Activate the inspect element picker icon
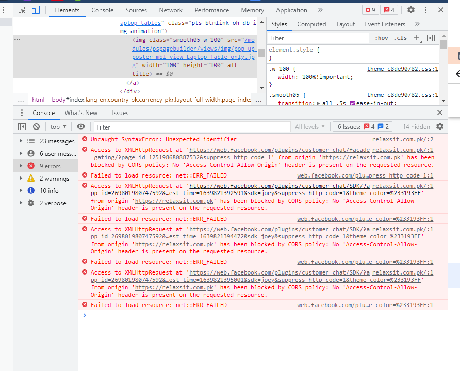Image resolution: width=460 pixels, height=371 pixels. click(22, 10)
